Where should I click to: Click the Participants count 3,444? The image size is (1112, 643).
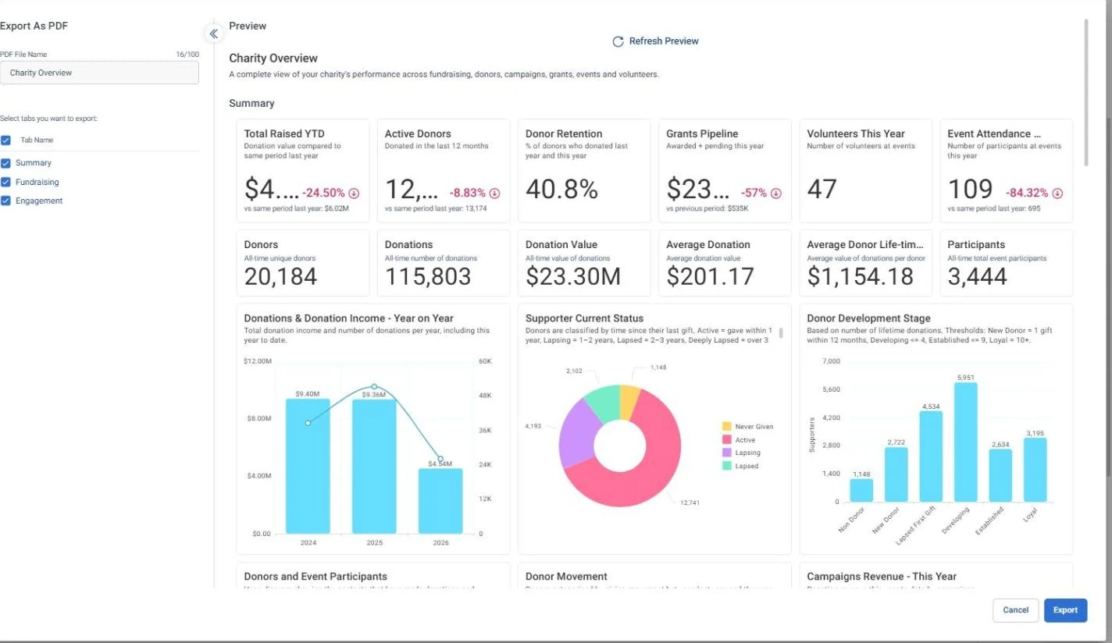click(x=978, y=276)
